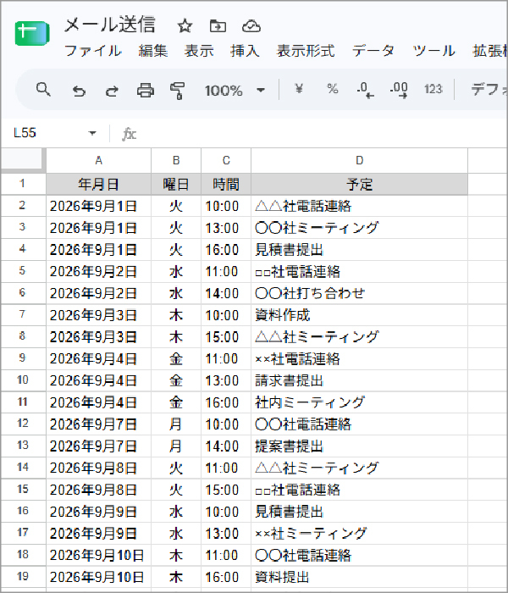Star the メール送信 document
The image size is (508, 593).
coord(185,26)
